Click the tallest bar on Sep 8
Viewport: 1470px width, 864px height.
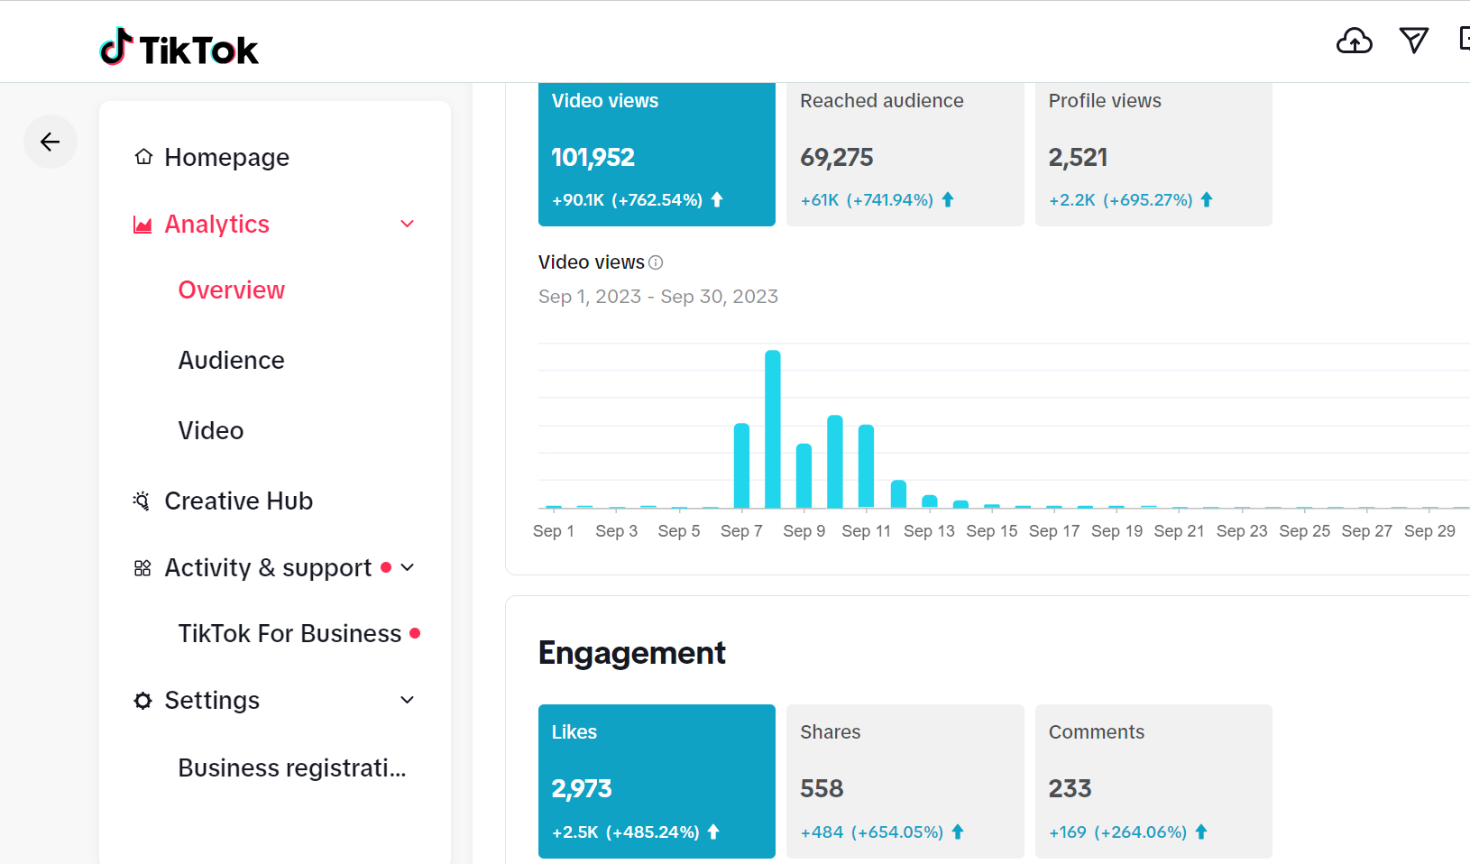773,429
